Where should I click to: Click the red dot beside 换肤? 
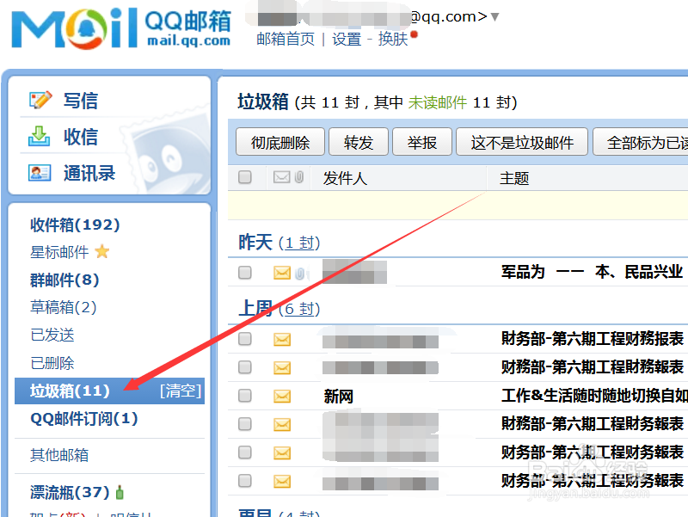point(414,34)
